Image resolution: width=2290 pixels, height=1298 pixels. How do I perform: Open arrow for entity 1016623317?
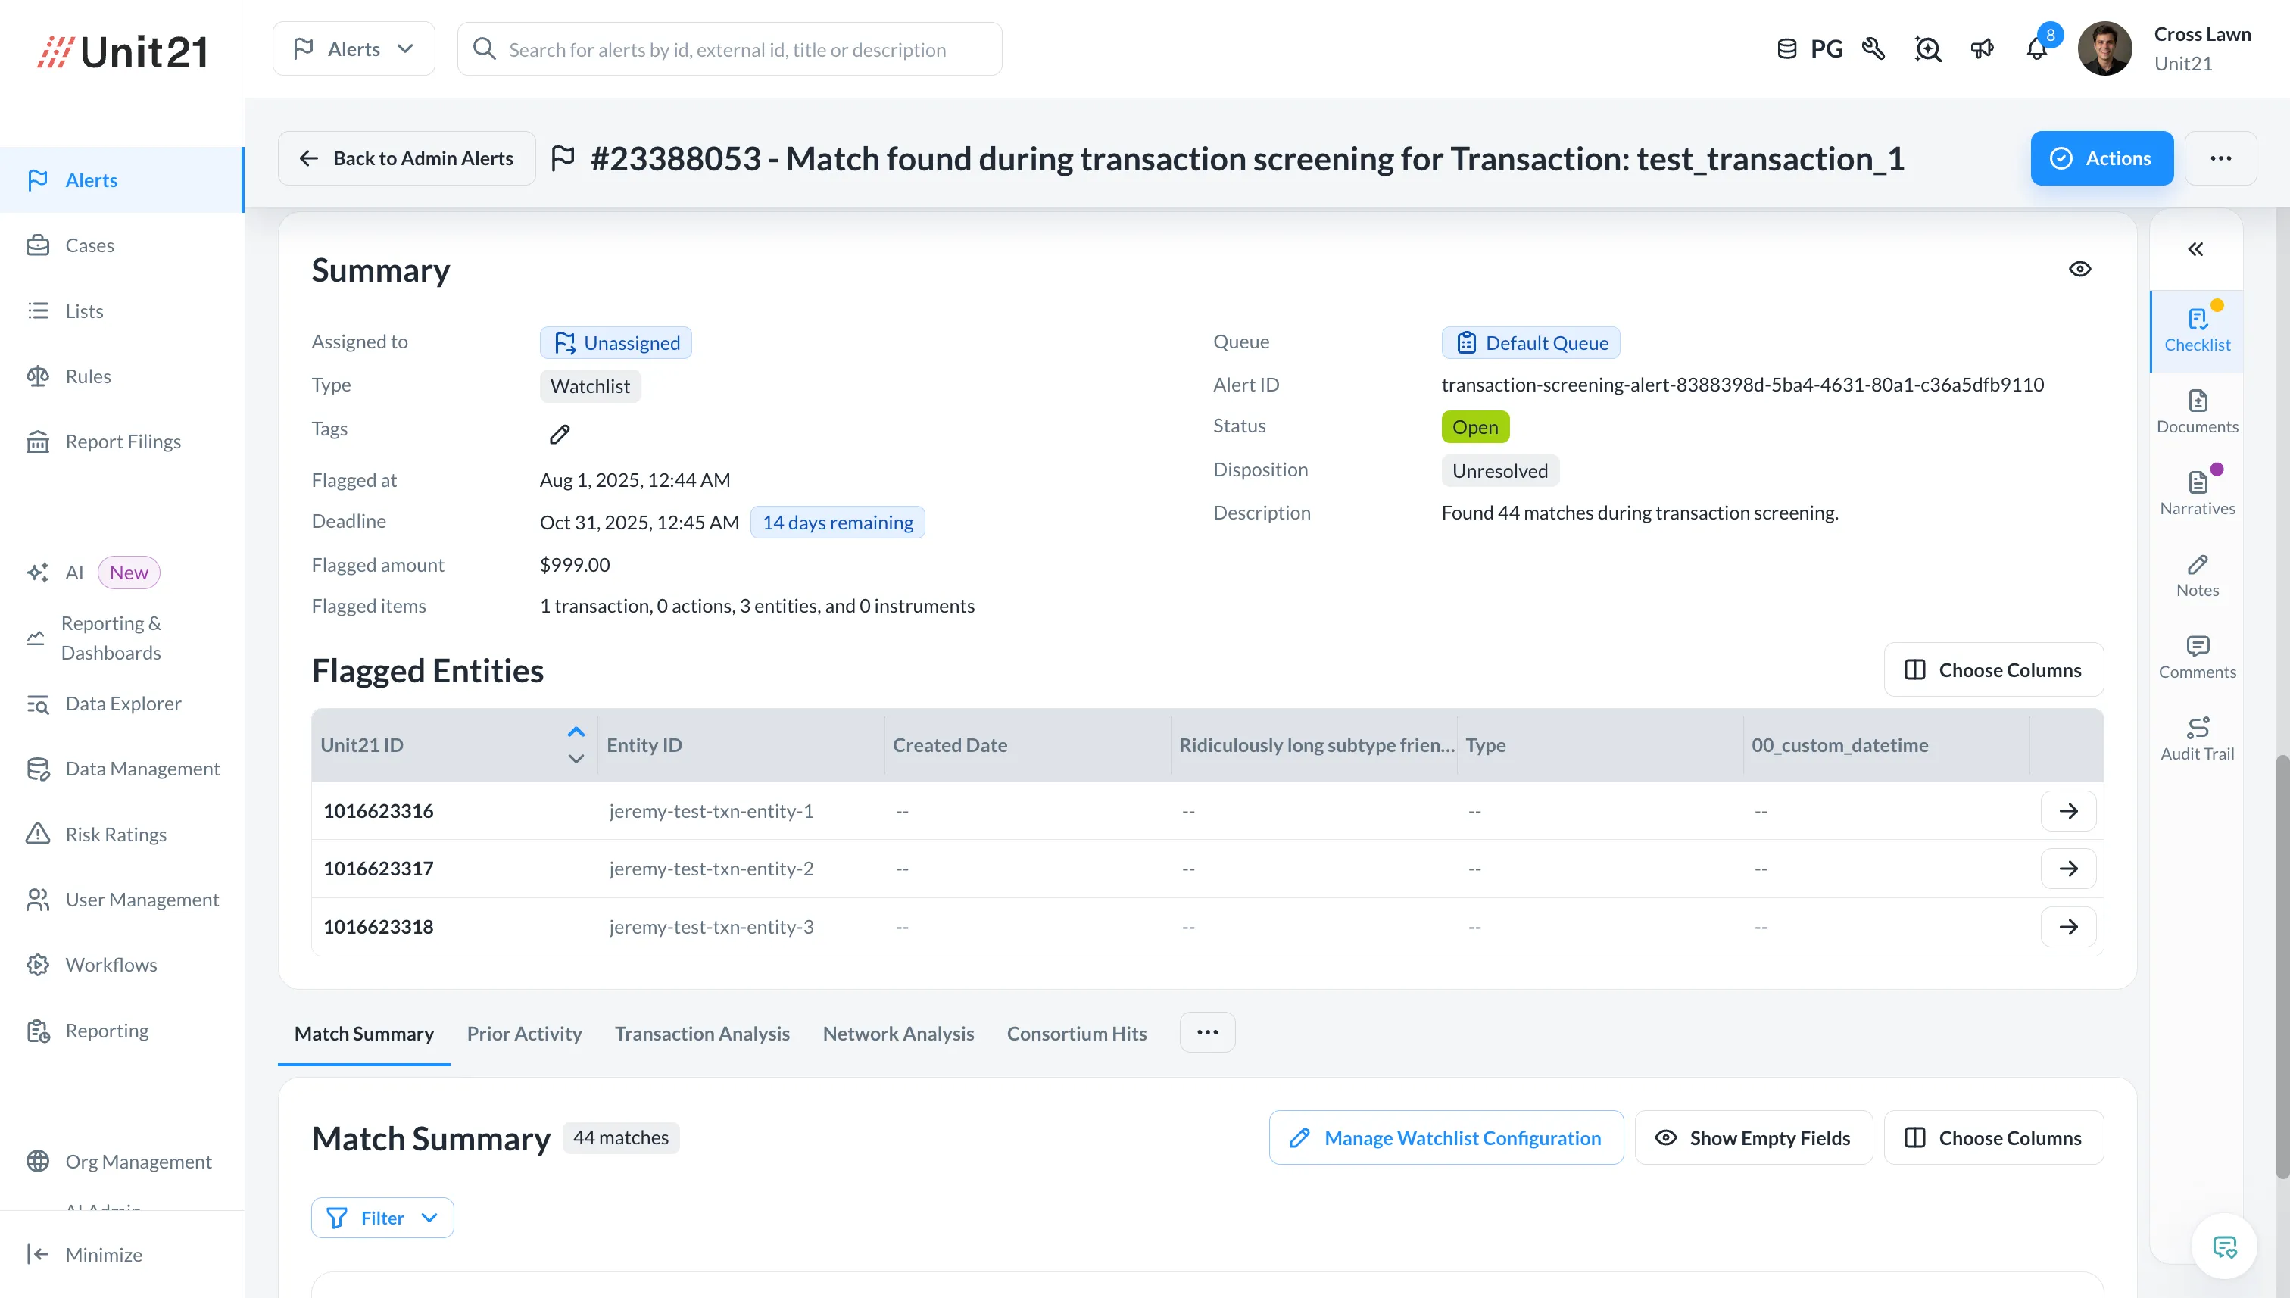2068,869
